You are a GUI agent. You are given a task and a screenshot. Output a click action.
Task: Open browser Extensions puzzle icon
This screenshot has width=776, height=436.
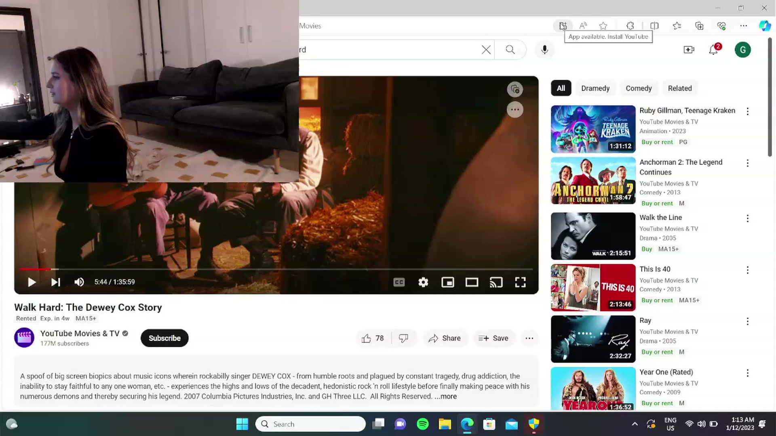[630, 26]
